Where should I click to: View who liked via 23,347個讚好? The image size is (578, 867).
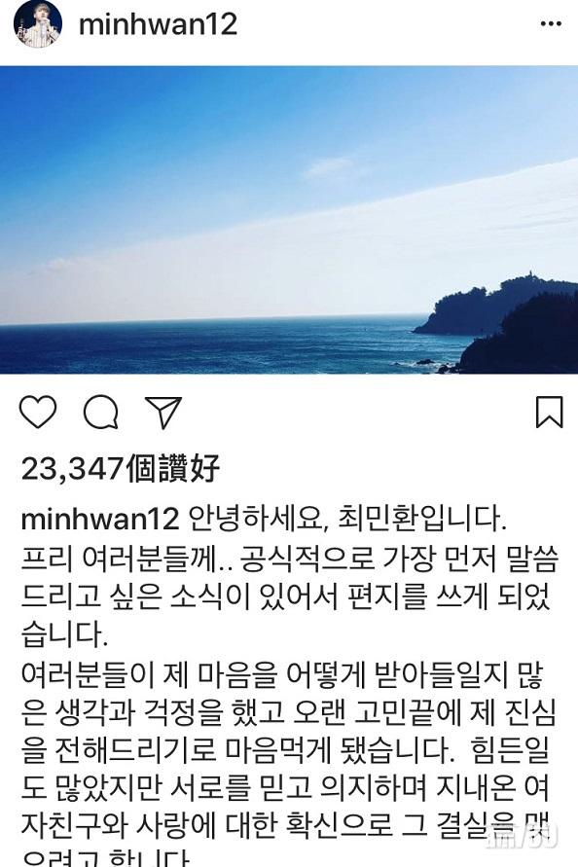coord(121,469)
